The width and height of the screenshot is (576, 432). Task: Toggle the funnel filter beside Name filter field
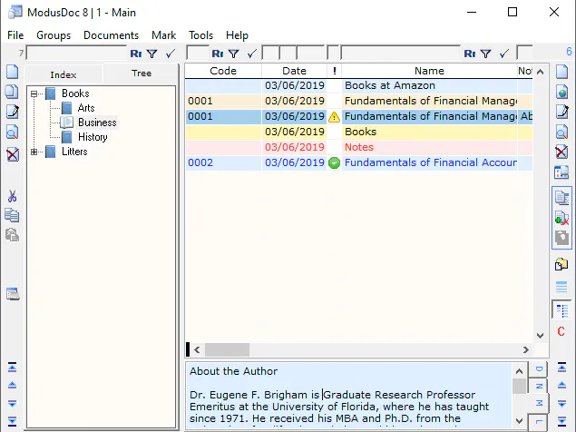(x=485, y=54)
